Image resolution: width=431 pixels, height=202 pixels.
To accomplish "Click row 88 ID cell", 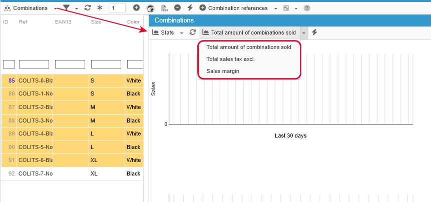I will 9,120.
